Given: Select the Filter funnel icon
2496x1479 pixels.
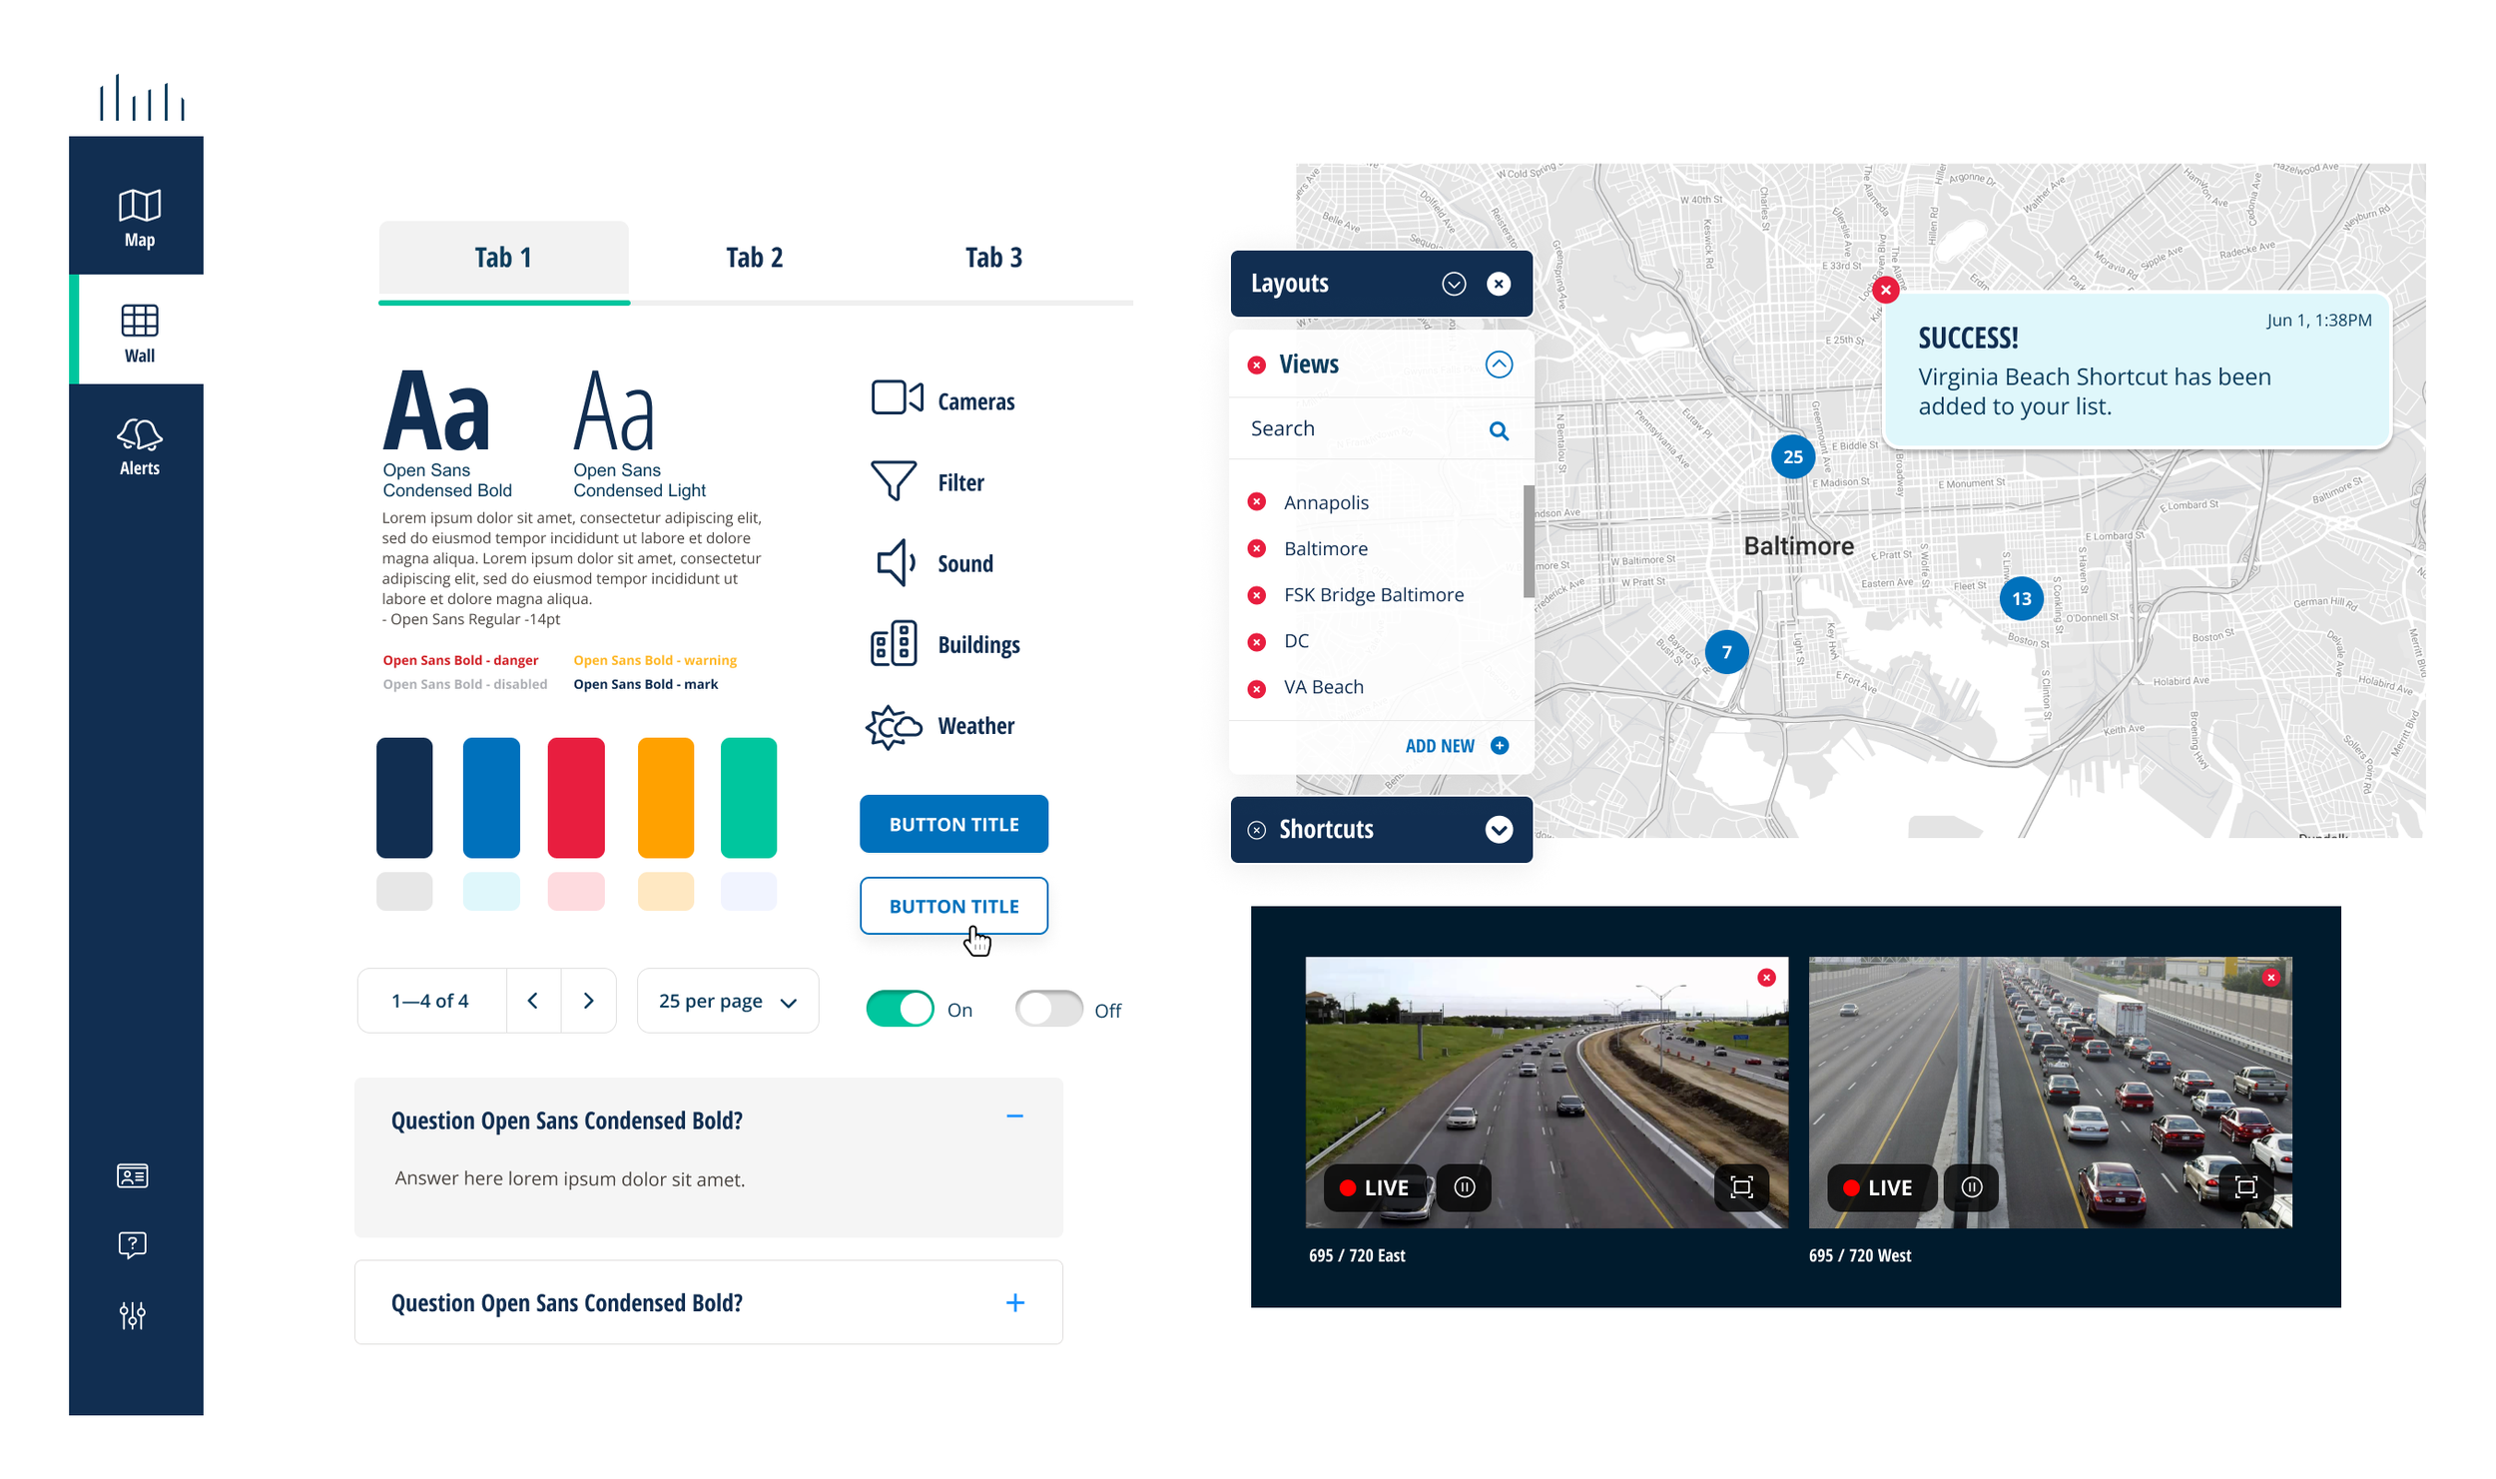Looking at the screenshot, I should (893, 480).
